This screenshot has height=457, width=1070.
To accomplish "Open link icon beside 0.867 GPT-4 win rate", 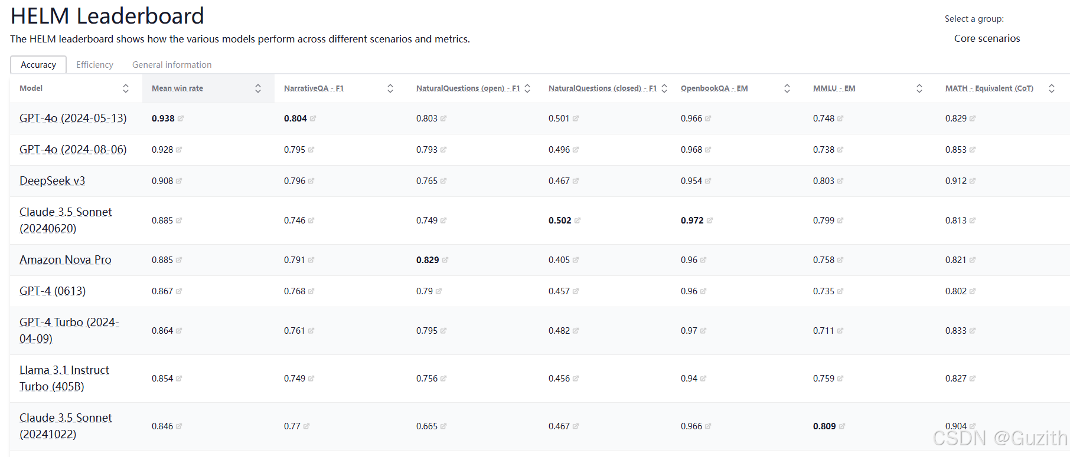I will pyautogui.click(x=179, y=291).
